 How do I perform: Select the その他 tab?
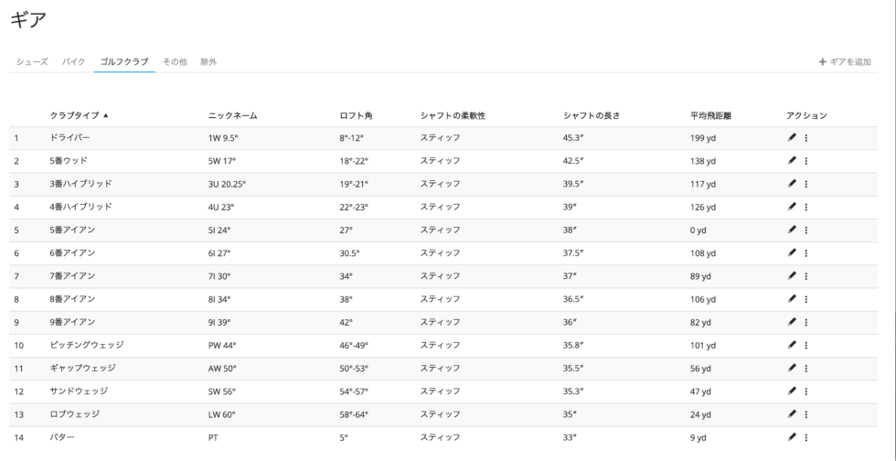pos(175,61)
